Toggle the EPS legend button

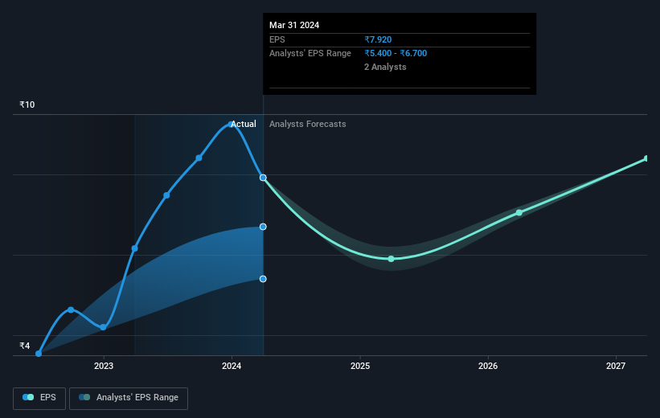pyautogui.click(x=39, y=398)
